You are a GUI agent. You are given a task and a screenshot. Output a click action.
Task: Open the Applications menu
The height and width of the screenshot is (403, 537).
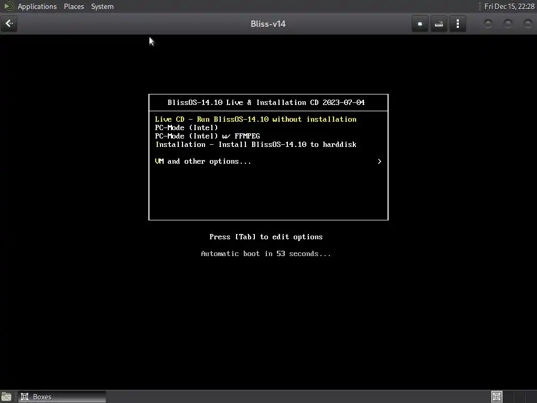pos(37,6)
